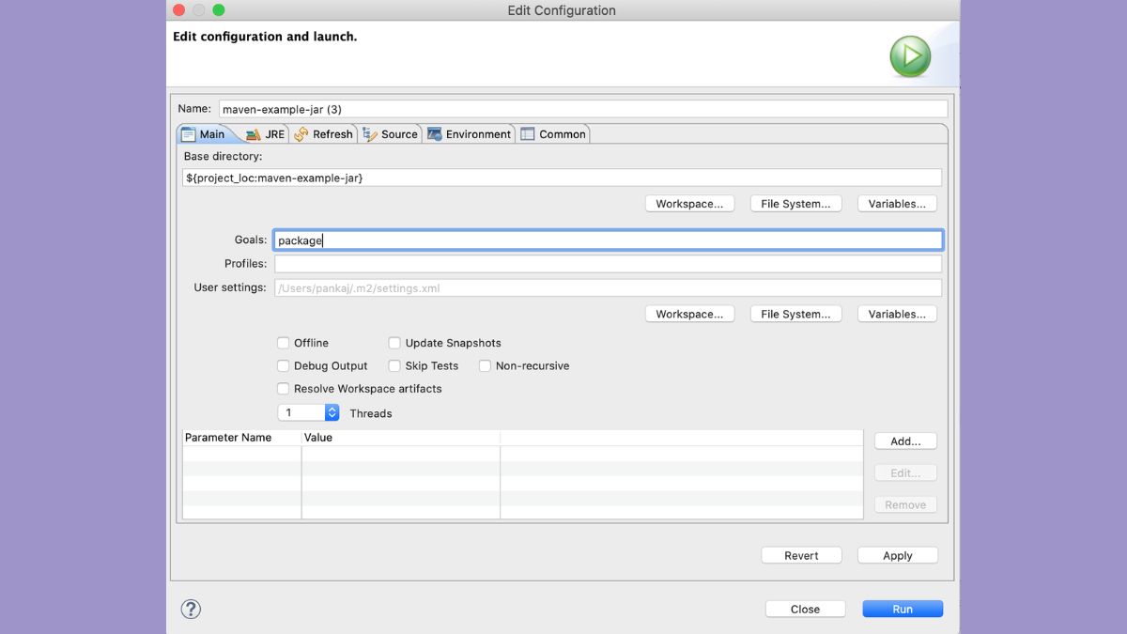Select the Refresh tab
Viewport: 1127px width, 634px height.
323,134
